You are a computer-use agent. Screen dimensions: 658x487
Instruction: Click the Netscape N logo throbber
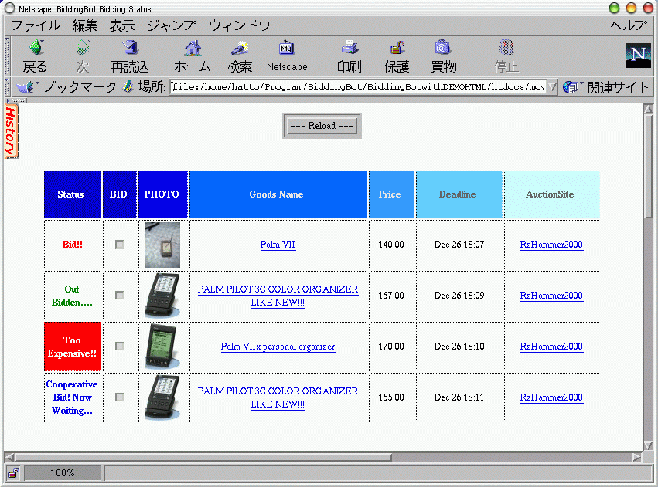638,56
